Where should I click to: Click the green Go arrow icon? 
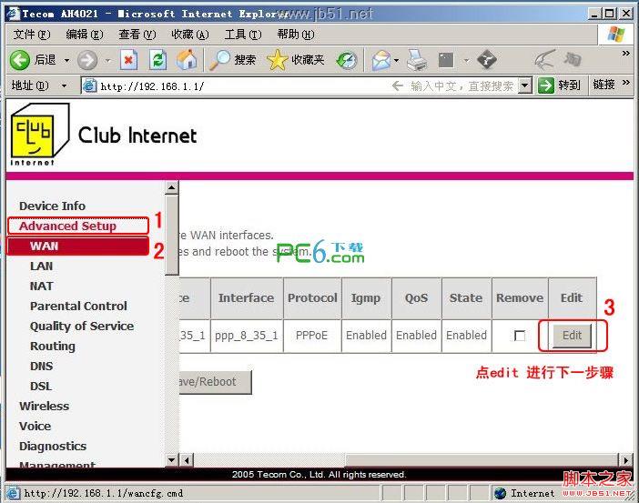tap(545, 86)
